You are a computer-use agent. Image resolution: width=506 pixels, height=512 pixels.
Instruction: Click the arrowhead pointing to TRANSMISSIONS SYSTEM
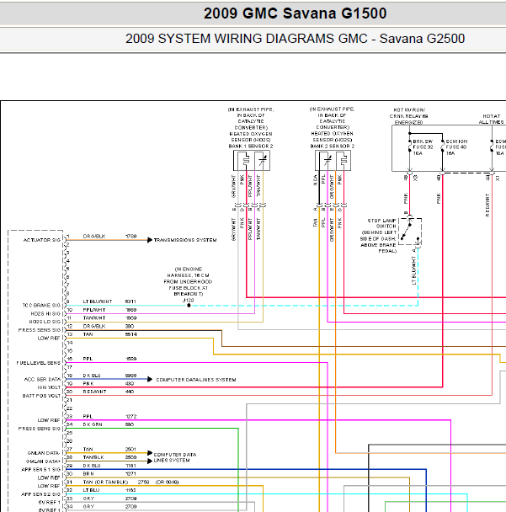point(150,240)
